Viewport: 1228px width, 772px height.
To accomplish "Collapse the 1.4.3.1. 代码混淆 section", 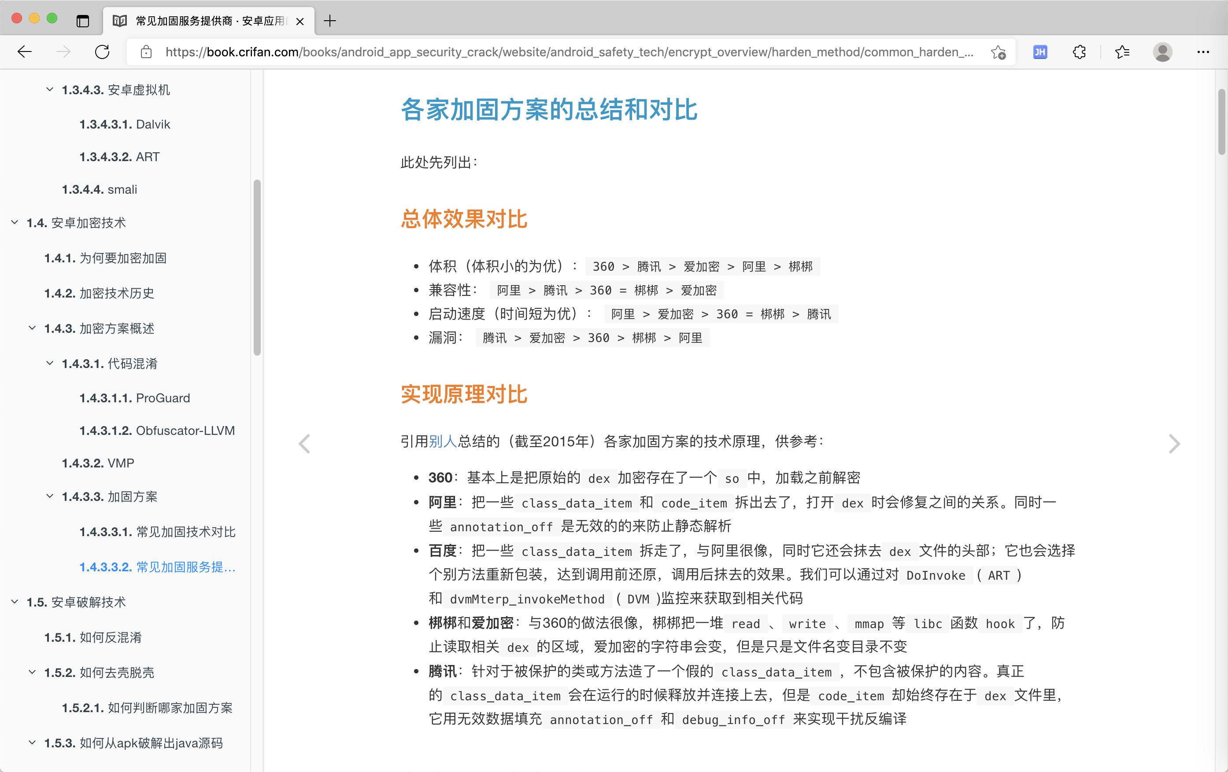I will coord(49,363).
